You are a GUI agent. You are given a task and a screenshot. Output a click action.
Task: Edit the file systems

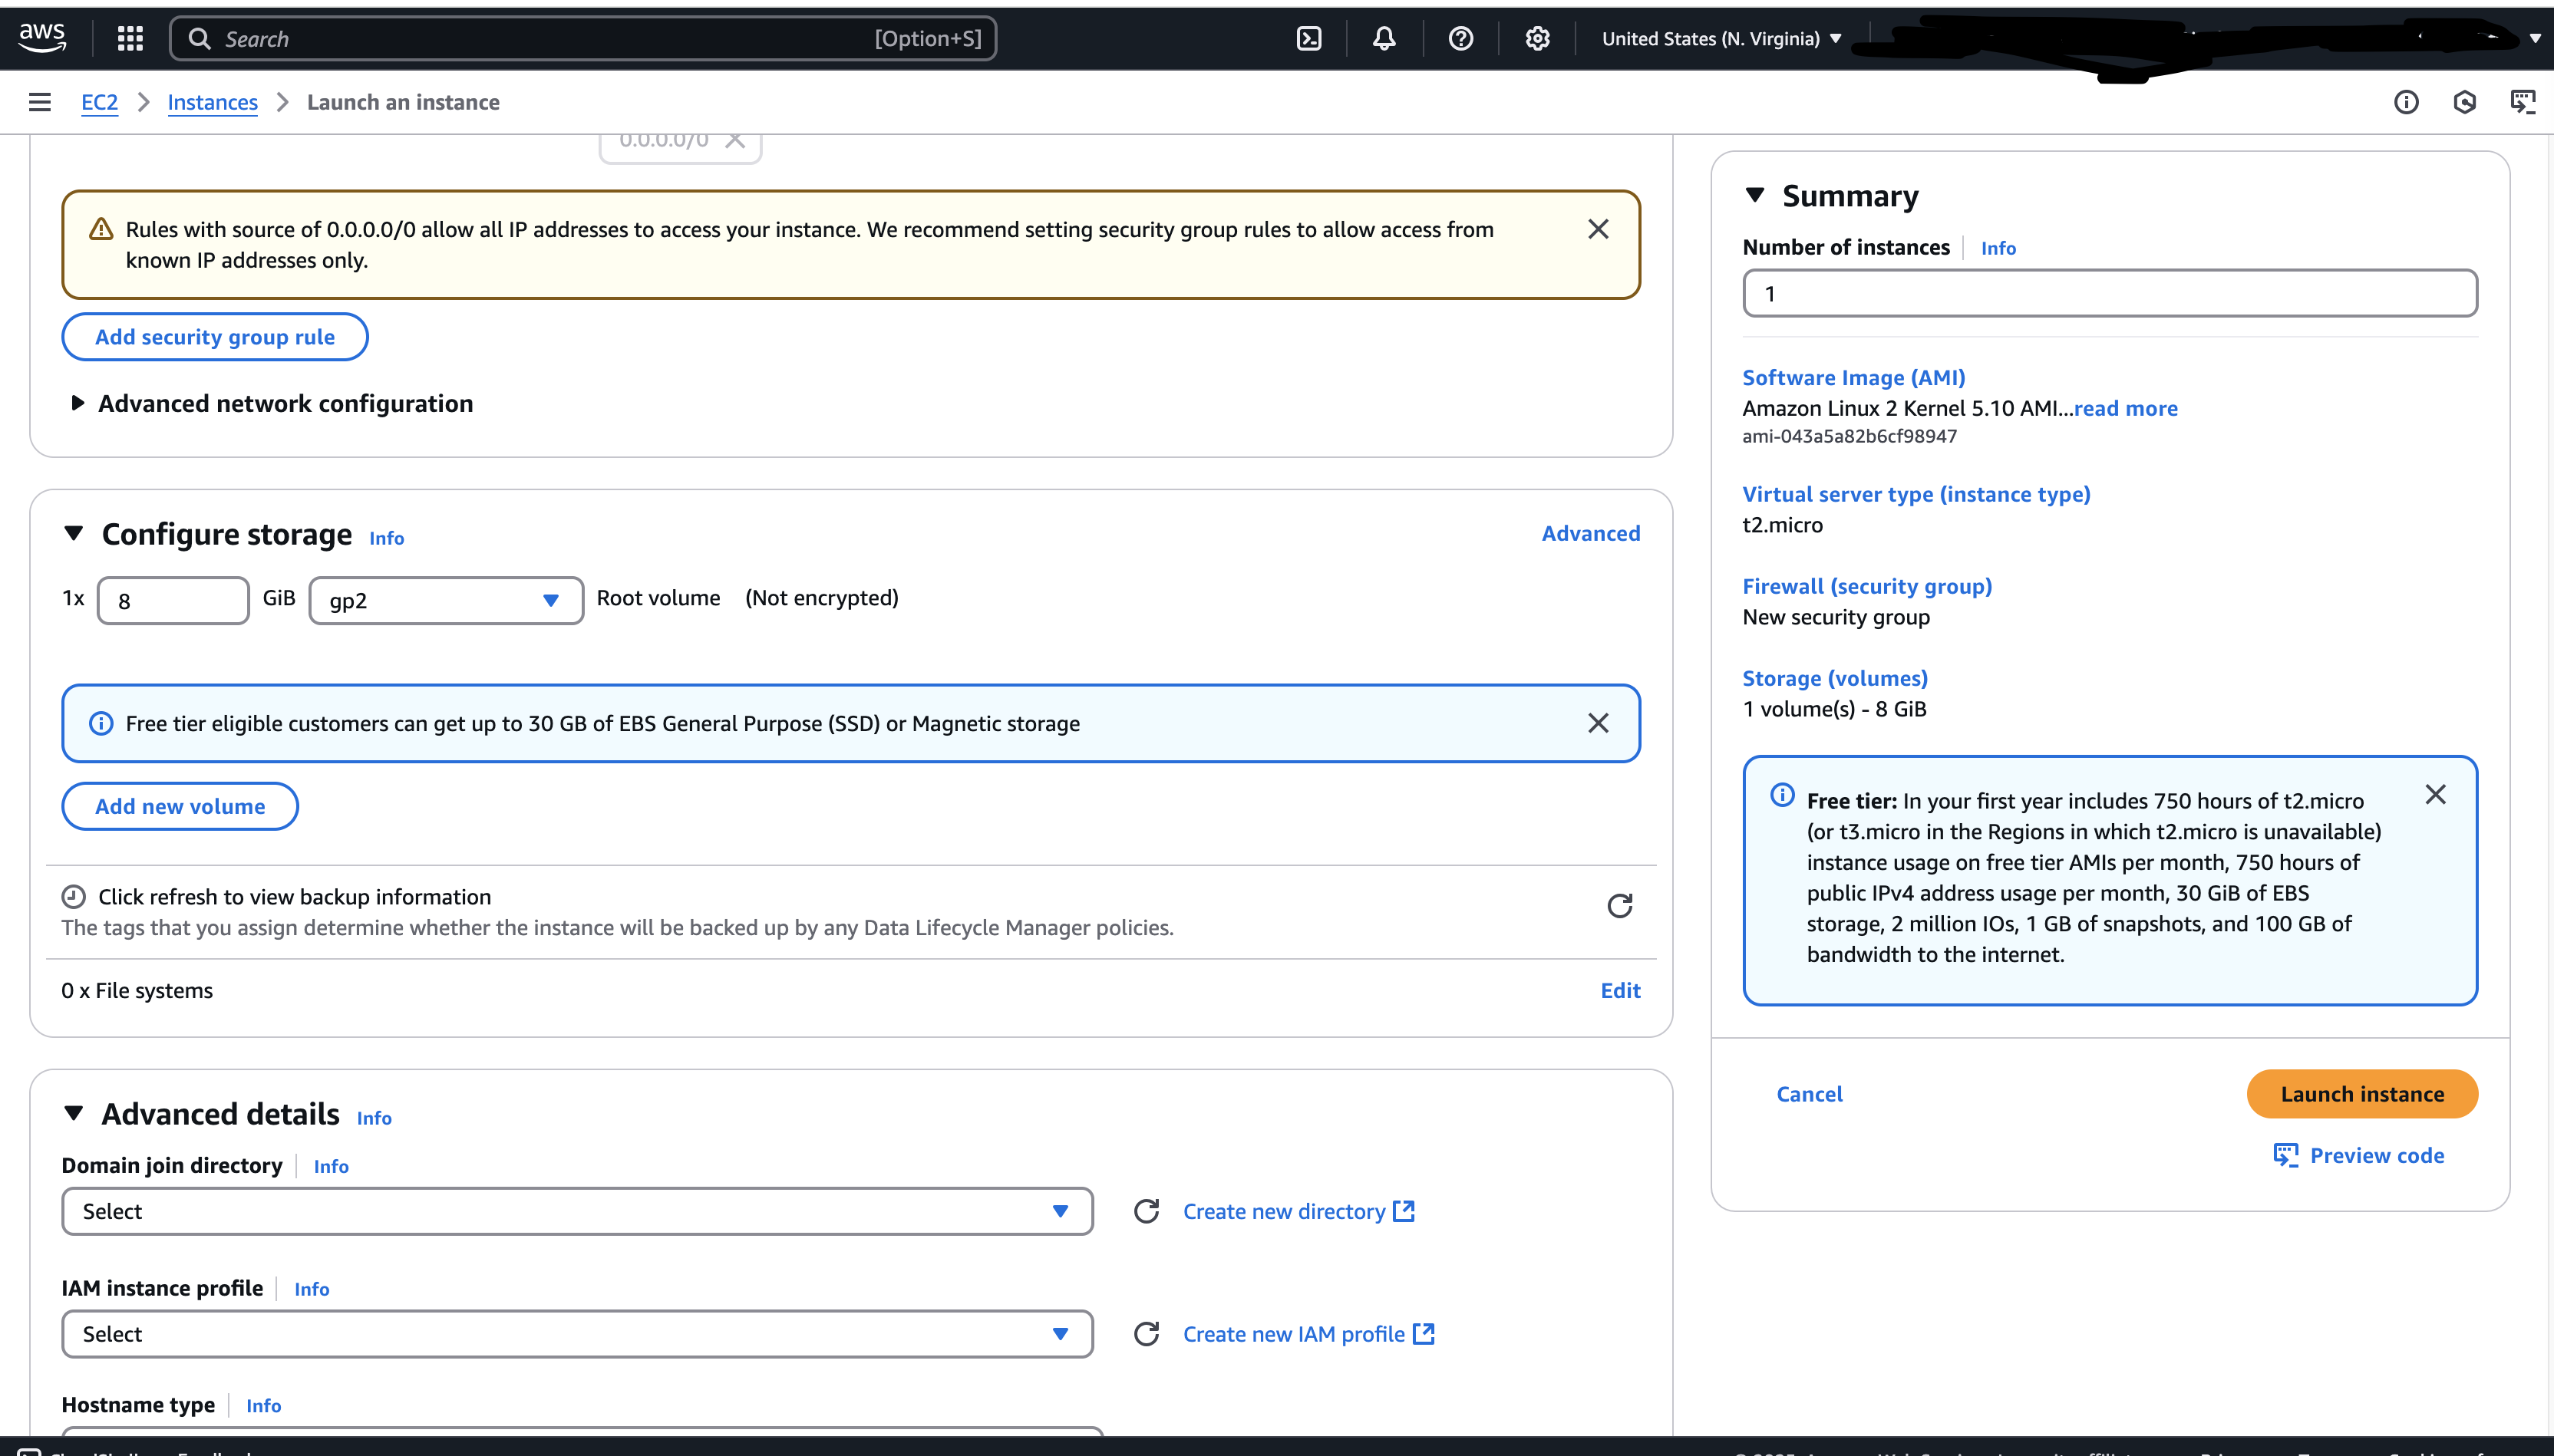(1619, 990)
